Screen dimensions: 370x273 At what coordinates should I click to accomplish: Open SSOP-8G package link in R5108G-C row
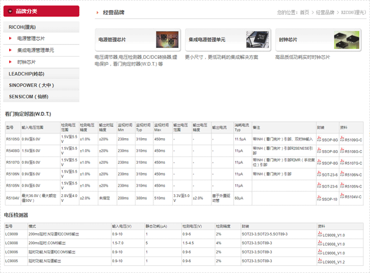point(330,152)
